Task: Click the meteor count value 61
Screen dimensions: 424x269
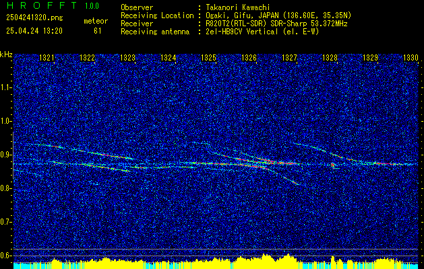Action: (x=98, y=31)
